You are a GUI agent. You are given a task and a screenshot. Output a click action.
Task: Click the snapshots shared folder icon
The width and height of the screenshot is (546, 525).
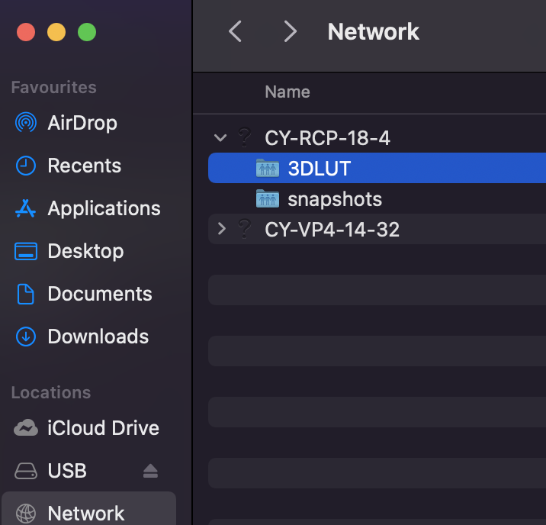(x=268, y=198)
